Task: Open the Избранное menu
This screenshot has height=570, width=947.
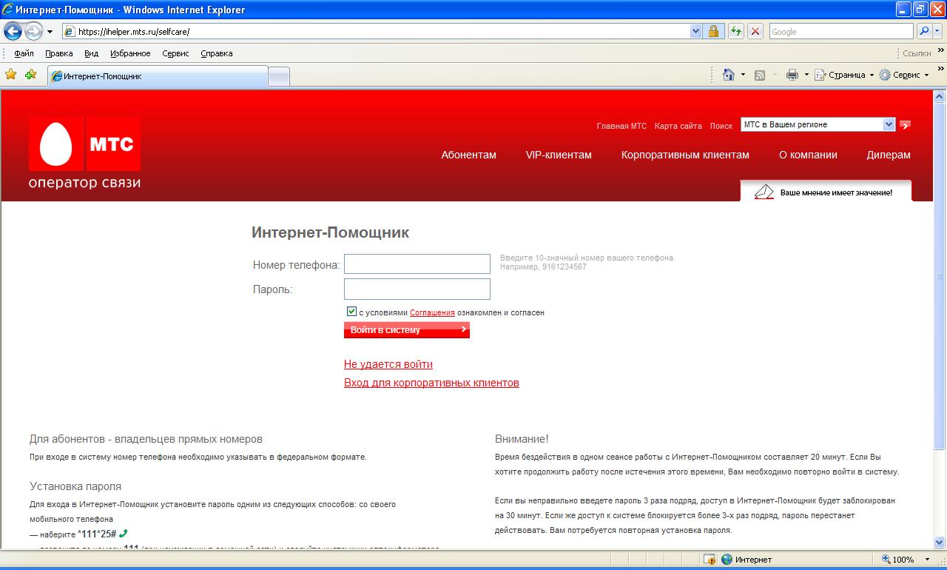Action: pyautogui.click(x=130, y=53)
